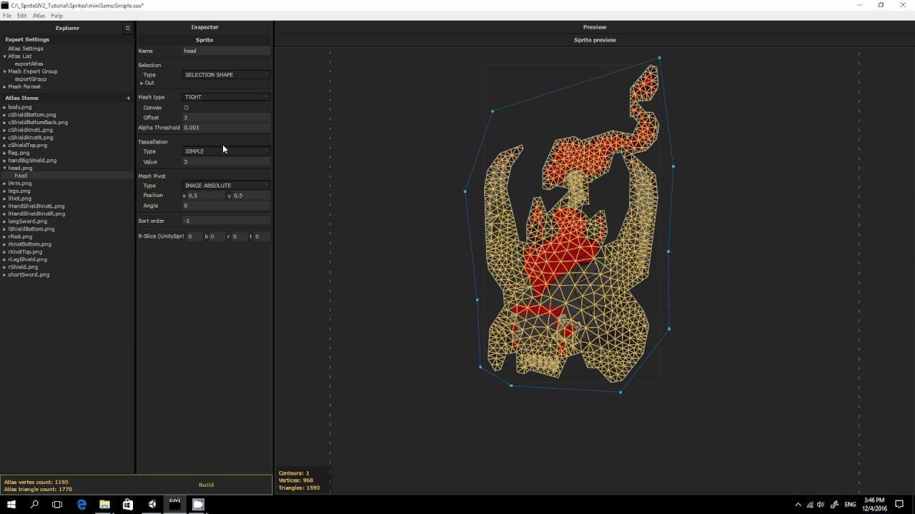Screen dimensions: 915x514
Task: Open the Mesh type dropdown showing TIGHT
Action: 225,96
